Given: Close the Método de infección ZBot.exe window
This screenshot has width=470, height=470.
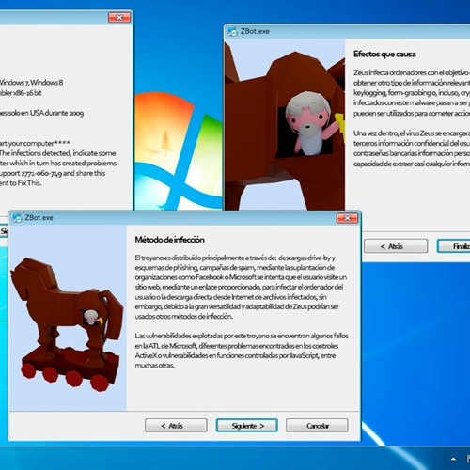Looking at the screenshot, I should tap(347, 218).
